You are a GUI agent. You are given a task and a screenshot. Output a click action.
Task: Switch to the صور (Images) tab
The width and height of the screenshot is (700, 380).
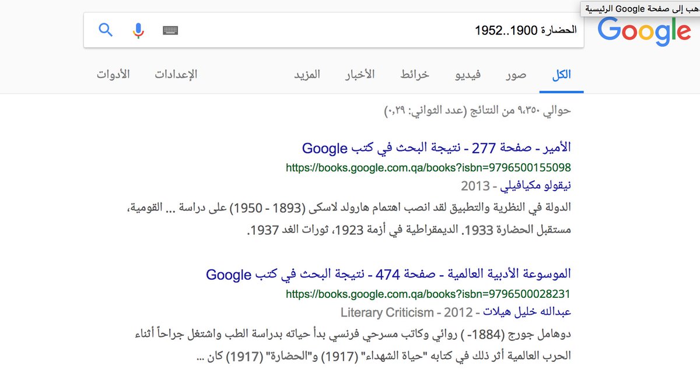(x=516, y=75)
